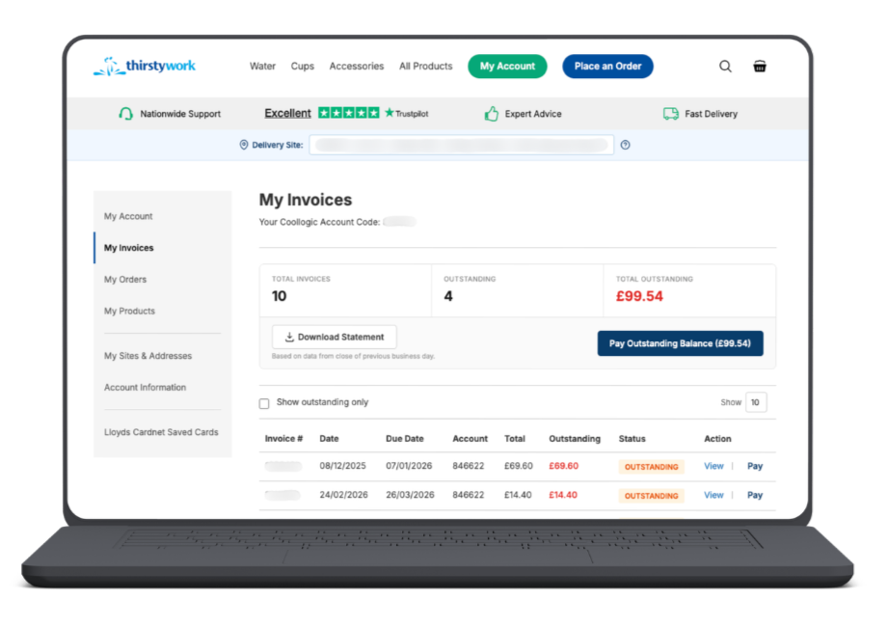Open the Water menu item
The height and width of the screenshot is (626, 888).
(262, 66)
